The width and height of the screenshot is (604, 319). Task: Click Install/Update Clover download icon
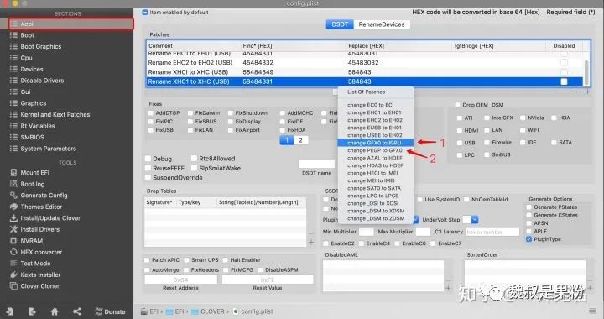point(13,218)
